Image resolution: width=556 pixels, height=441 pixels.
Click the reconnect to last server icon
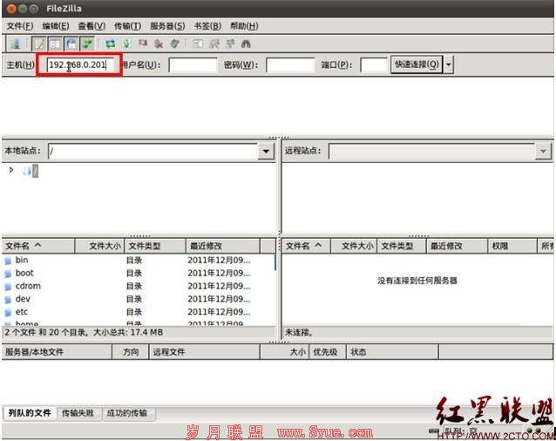175,44
